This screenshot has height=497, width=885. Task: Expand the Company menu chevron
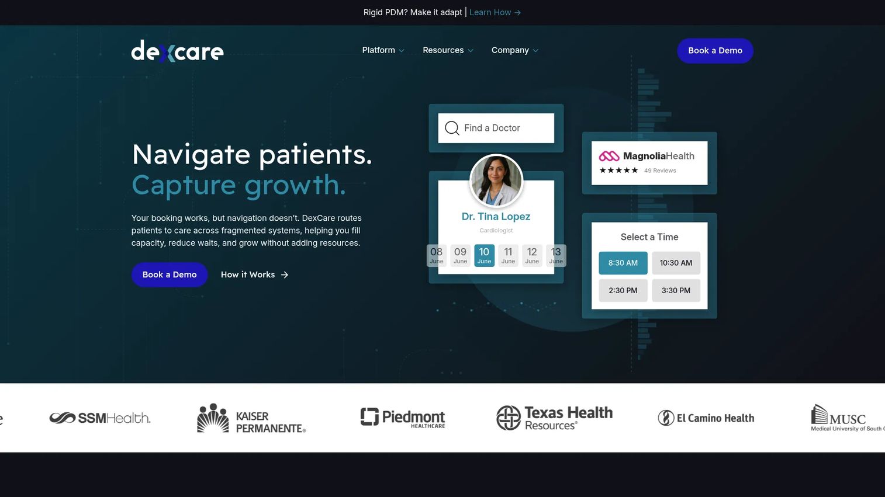click(x=535, y=51)
